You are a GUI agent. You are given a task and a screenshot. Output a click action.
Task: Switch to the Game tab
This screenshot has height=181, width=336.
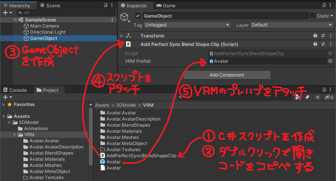[169, 6]
